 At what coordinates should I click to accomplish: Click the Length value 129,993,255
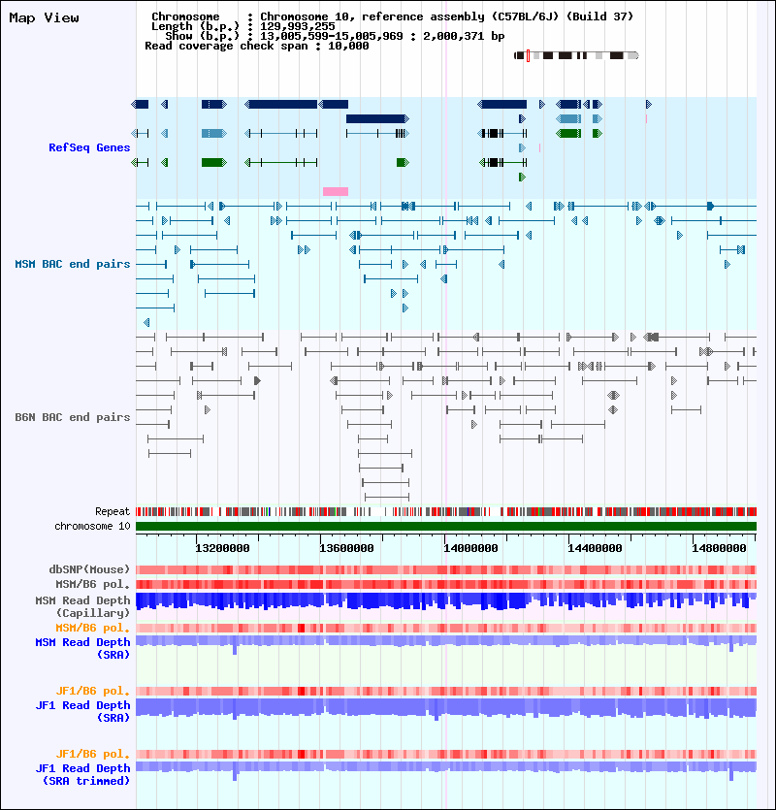(297, 26)
